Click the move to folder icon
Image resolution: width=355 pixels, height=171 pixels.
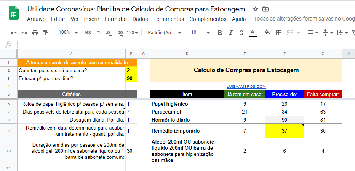point(265,9)
